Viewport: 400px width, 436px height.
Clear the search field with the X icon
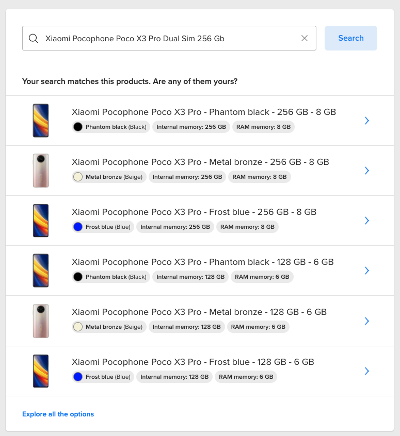[305, 38]
